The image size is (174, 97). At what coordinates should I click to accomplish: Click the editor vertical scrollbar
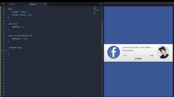click(x=102, y=34)
